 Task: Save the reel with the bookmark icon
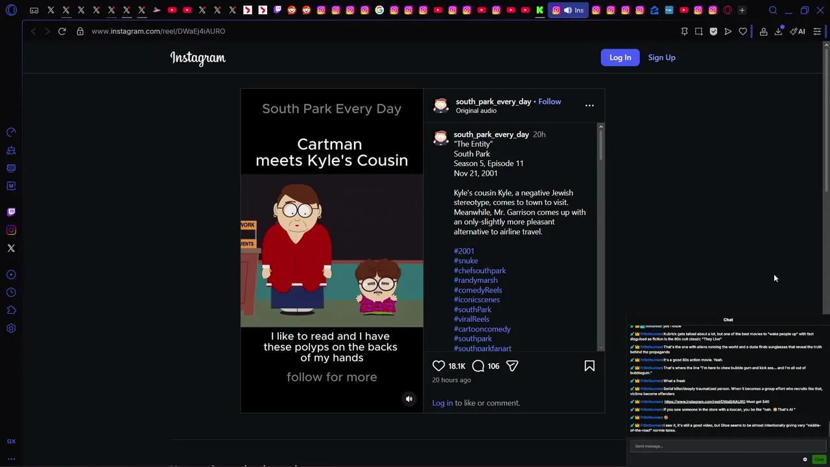(589, 366)
